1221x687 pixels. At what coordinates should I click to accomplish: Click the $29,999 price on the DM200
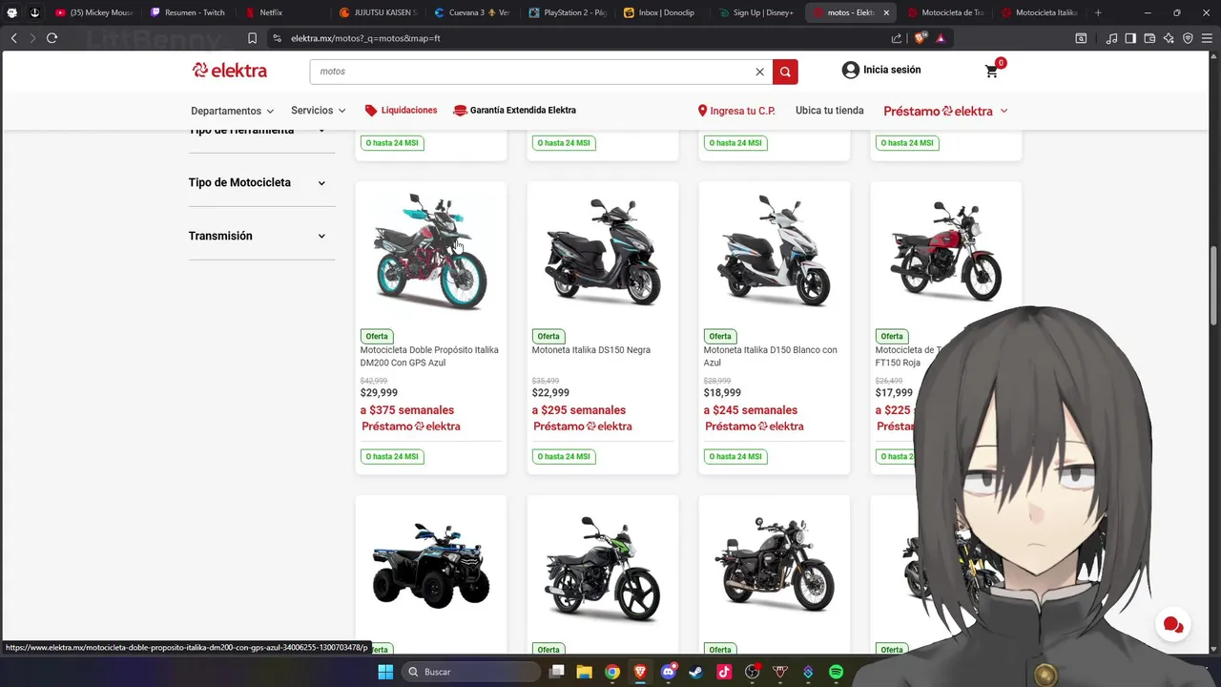(x=379, y=393)
